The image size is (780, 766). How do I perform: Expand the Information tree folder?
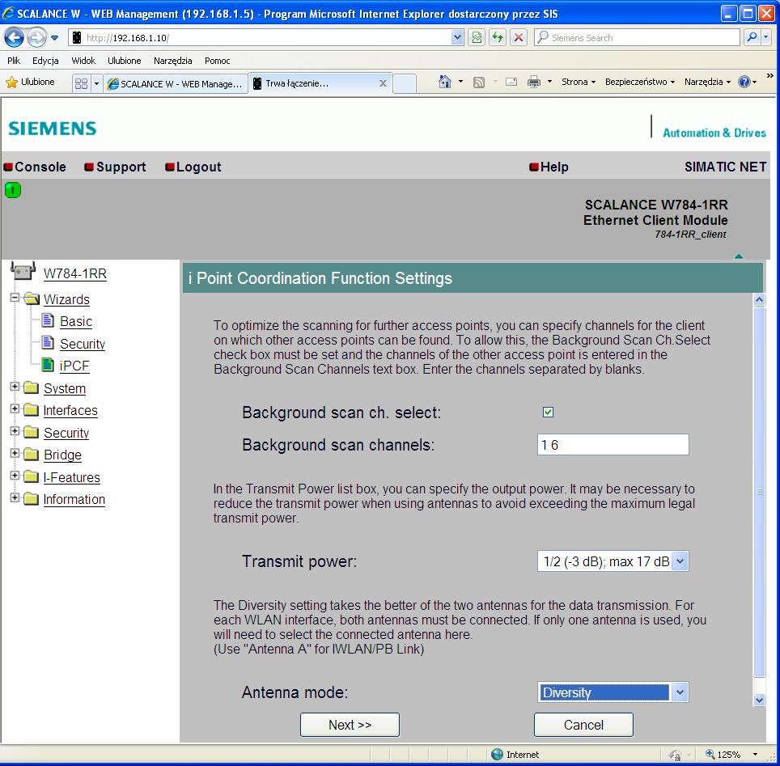click(x=15, y=497)
